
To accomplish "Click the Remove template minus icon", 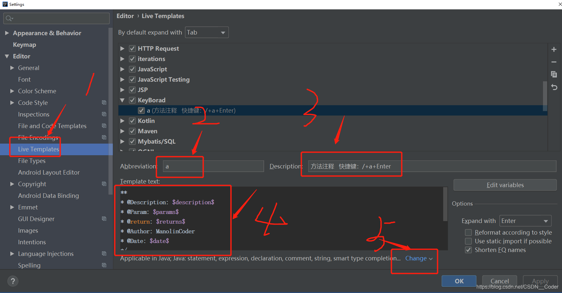I will [x=554, y=62].
